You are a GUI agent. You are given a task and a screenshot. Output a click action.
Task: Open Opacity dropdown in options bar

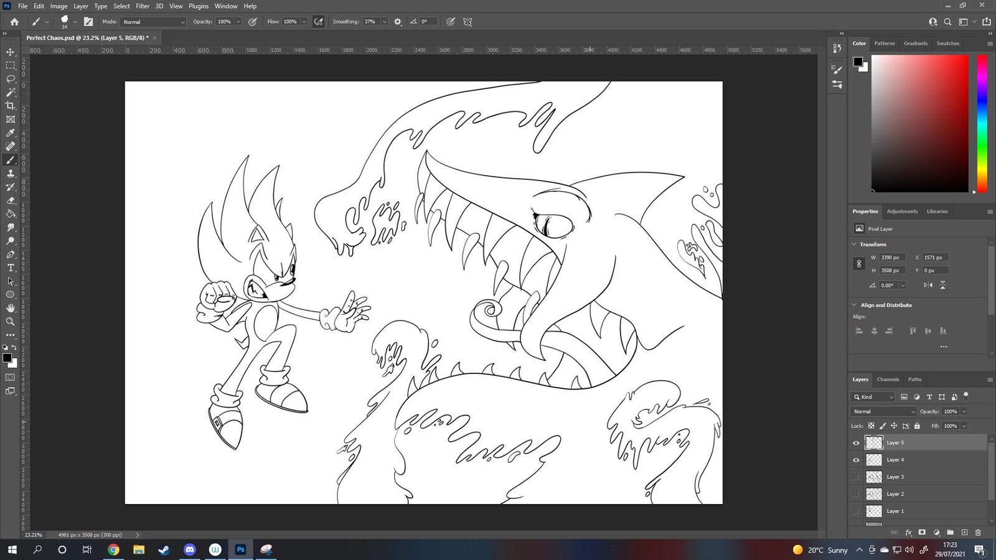pyautogui.click(x=238, y=22)
